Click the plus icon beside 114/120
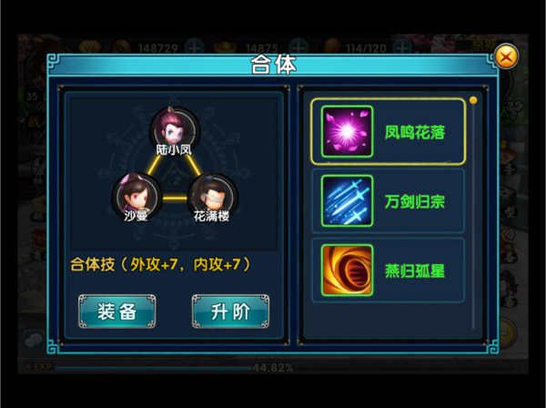The image size is (546, 408). [x=402, y=47]
